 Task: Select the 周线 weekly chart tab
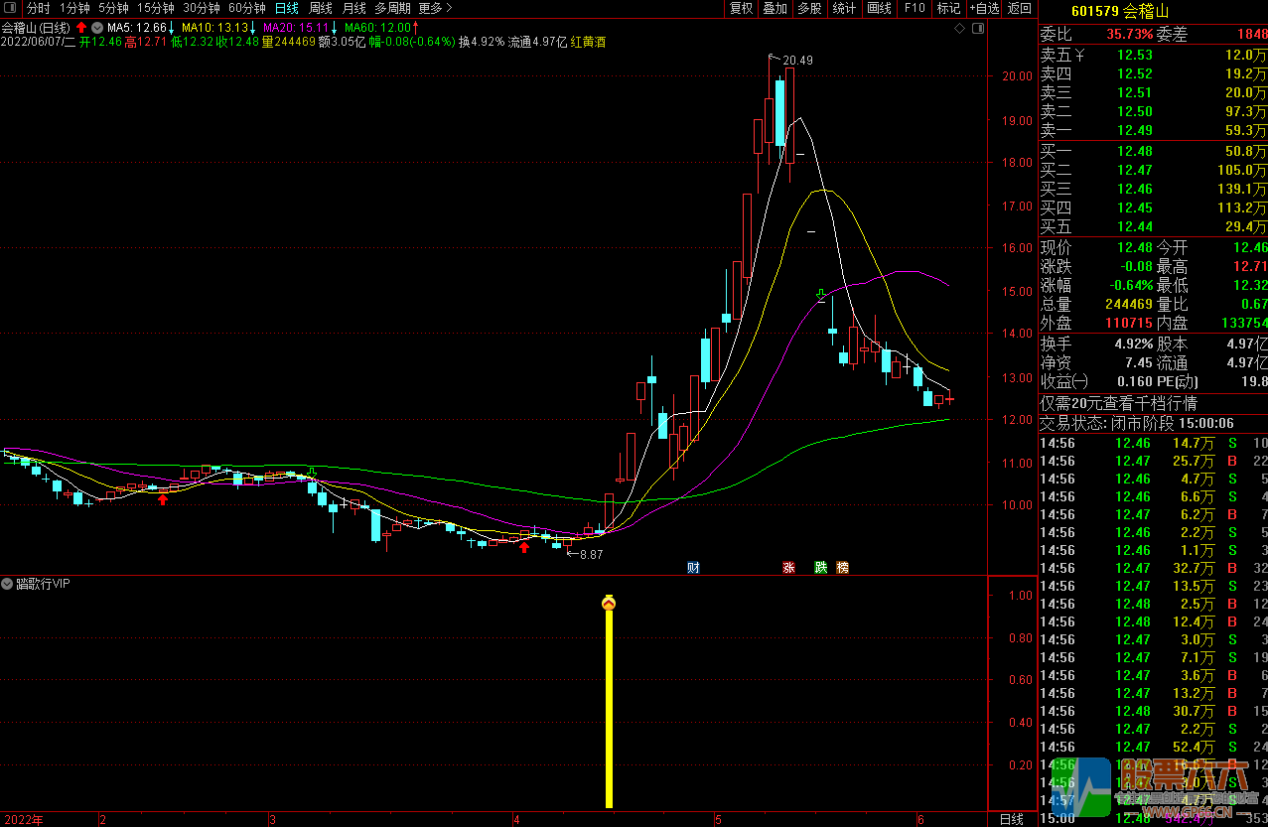321,8
